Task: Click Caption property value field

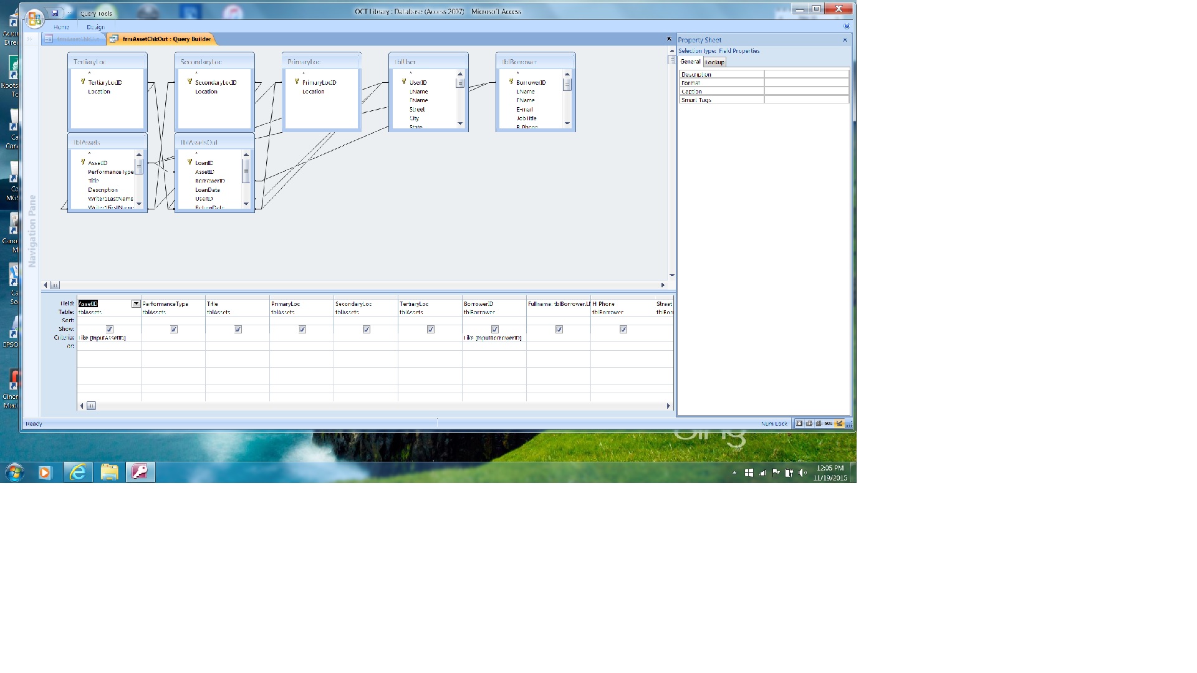Action: click(x=807, y=91)
